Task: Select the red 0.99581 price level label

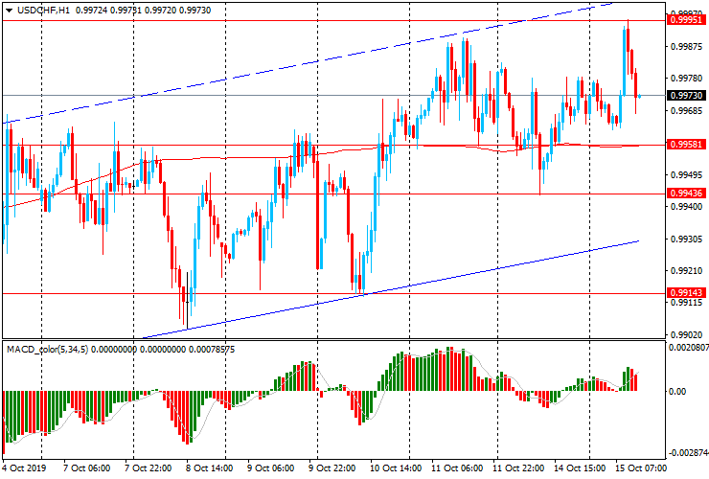Action: point(686,145)
